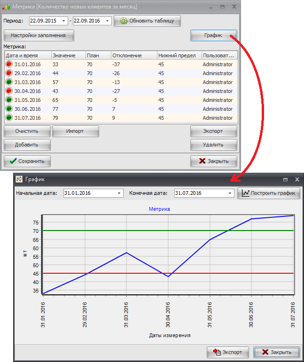Open Настройки заполнения settings

[39, 35]
